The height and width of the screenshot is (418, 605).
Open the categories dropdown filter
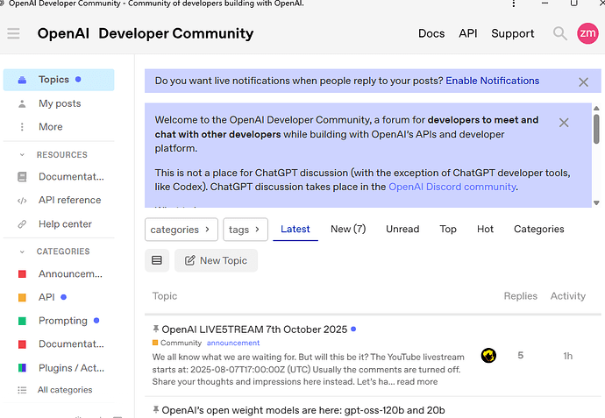click(x=181, y=230)
